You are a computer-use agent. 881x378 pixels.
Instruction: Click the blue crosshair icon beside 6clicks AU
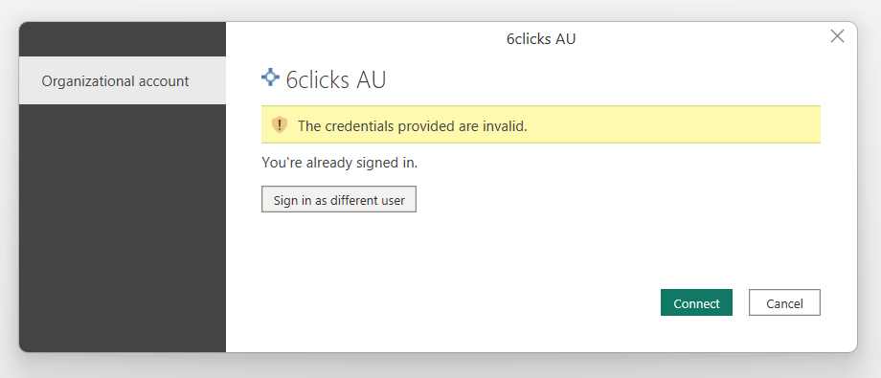click(270, 78)
